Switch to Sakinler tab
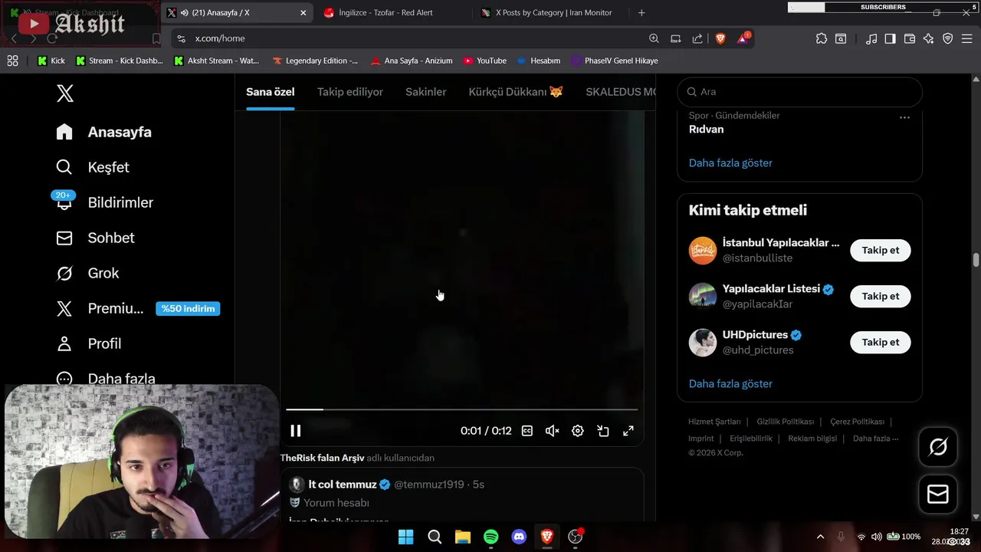The image size is (981, 552). point(425,92)
